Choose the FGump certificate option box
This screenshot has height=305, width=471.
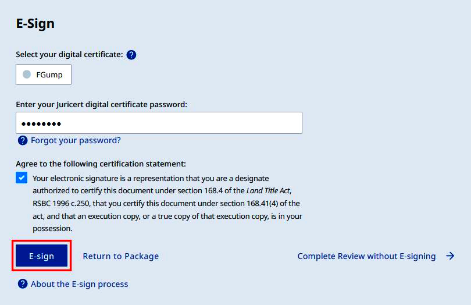pyautogui.click(x=44, y=75)
